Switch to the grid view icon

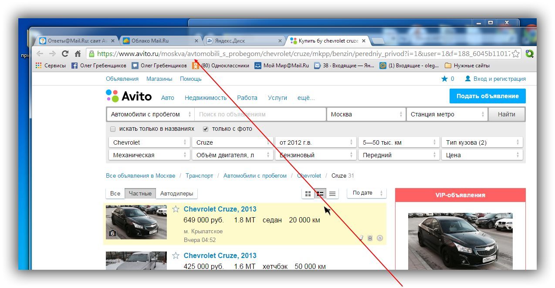tap(308, 194)
